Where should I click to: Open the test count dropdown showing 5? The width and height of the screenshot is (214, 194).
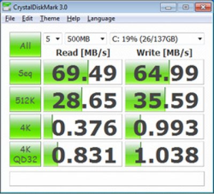coord(52,38)
